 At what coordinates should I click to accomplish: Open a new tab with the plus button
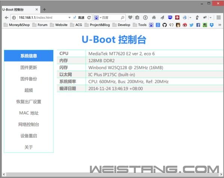tap(44, 9)
